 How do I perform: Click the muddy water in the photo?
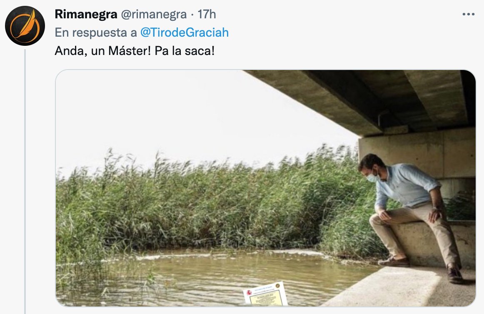187,279
